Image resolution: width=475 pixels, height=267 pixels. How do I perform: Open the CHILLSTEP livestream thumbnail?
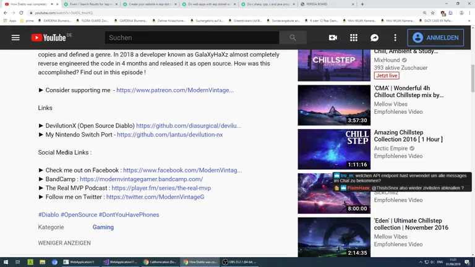334,65
